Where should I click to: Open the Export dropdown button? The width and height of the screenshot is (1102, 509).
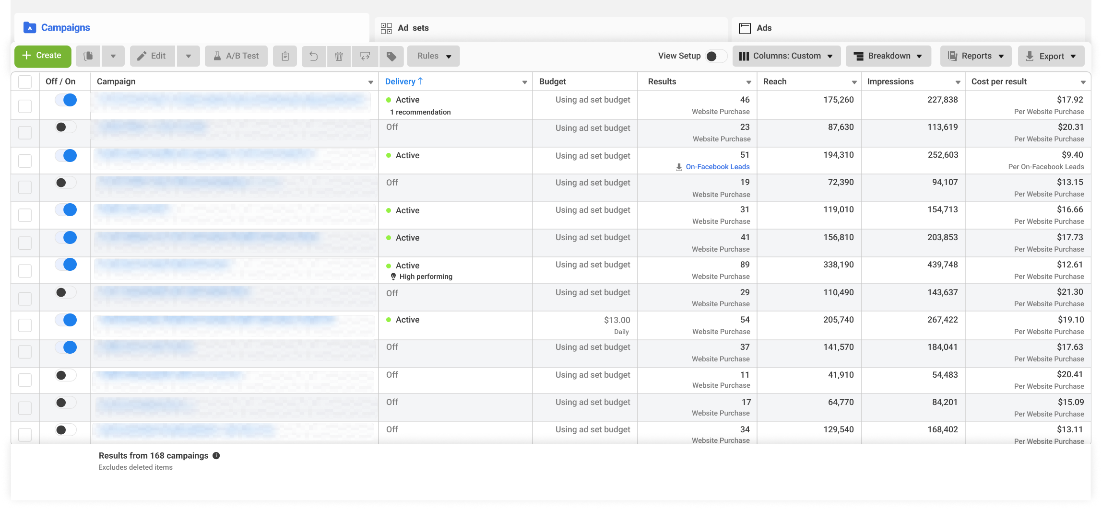point(1051,56)
